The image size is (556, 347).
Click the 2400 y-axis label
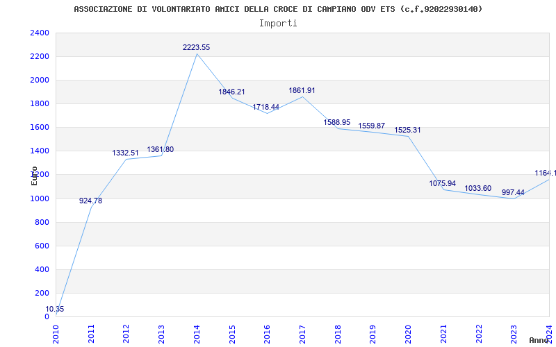[x=40, y=33]
